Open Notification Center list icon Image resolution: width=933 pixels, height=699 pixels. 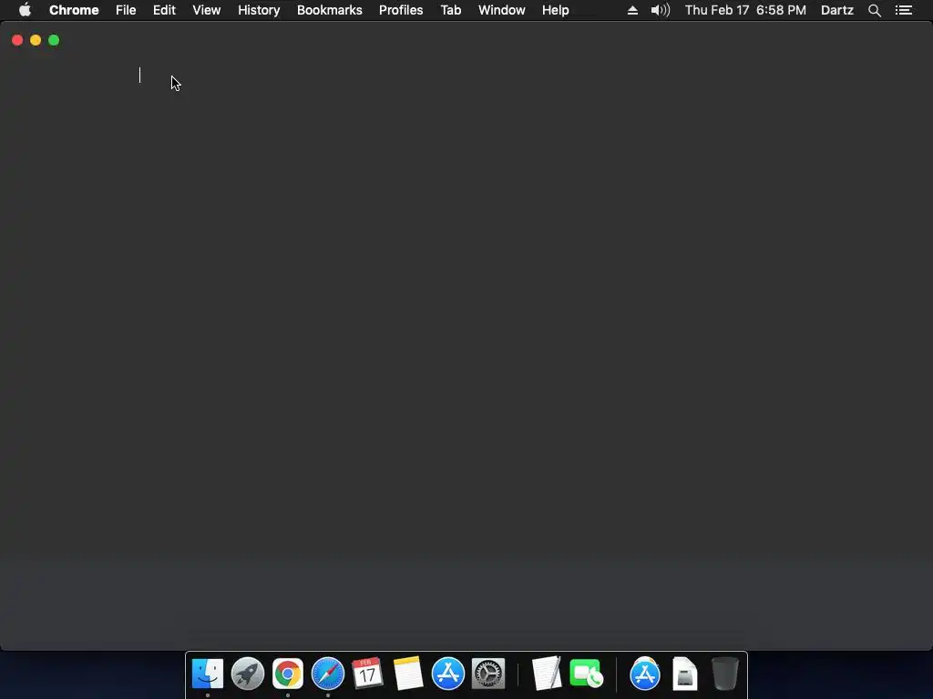903,10
